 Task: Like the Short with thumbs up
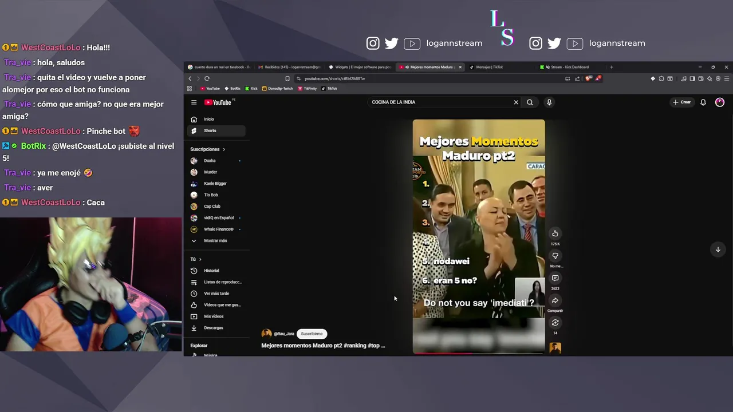click(555, 233)
